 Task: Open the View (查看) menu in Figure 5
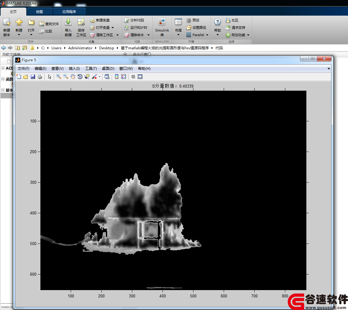(x=58, y=69)
